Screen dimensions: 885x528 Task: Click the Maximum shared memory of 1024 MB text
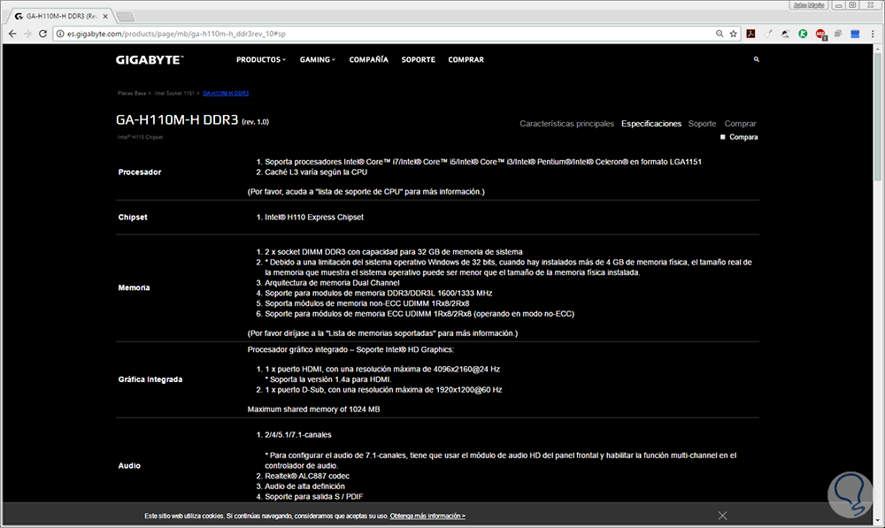click(313, 409)
